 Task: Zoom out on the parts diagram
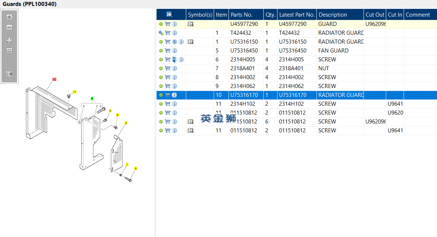9,27
